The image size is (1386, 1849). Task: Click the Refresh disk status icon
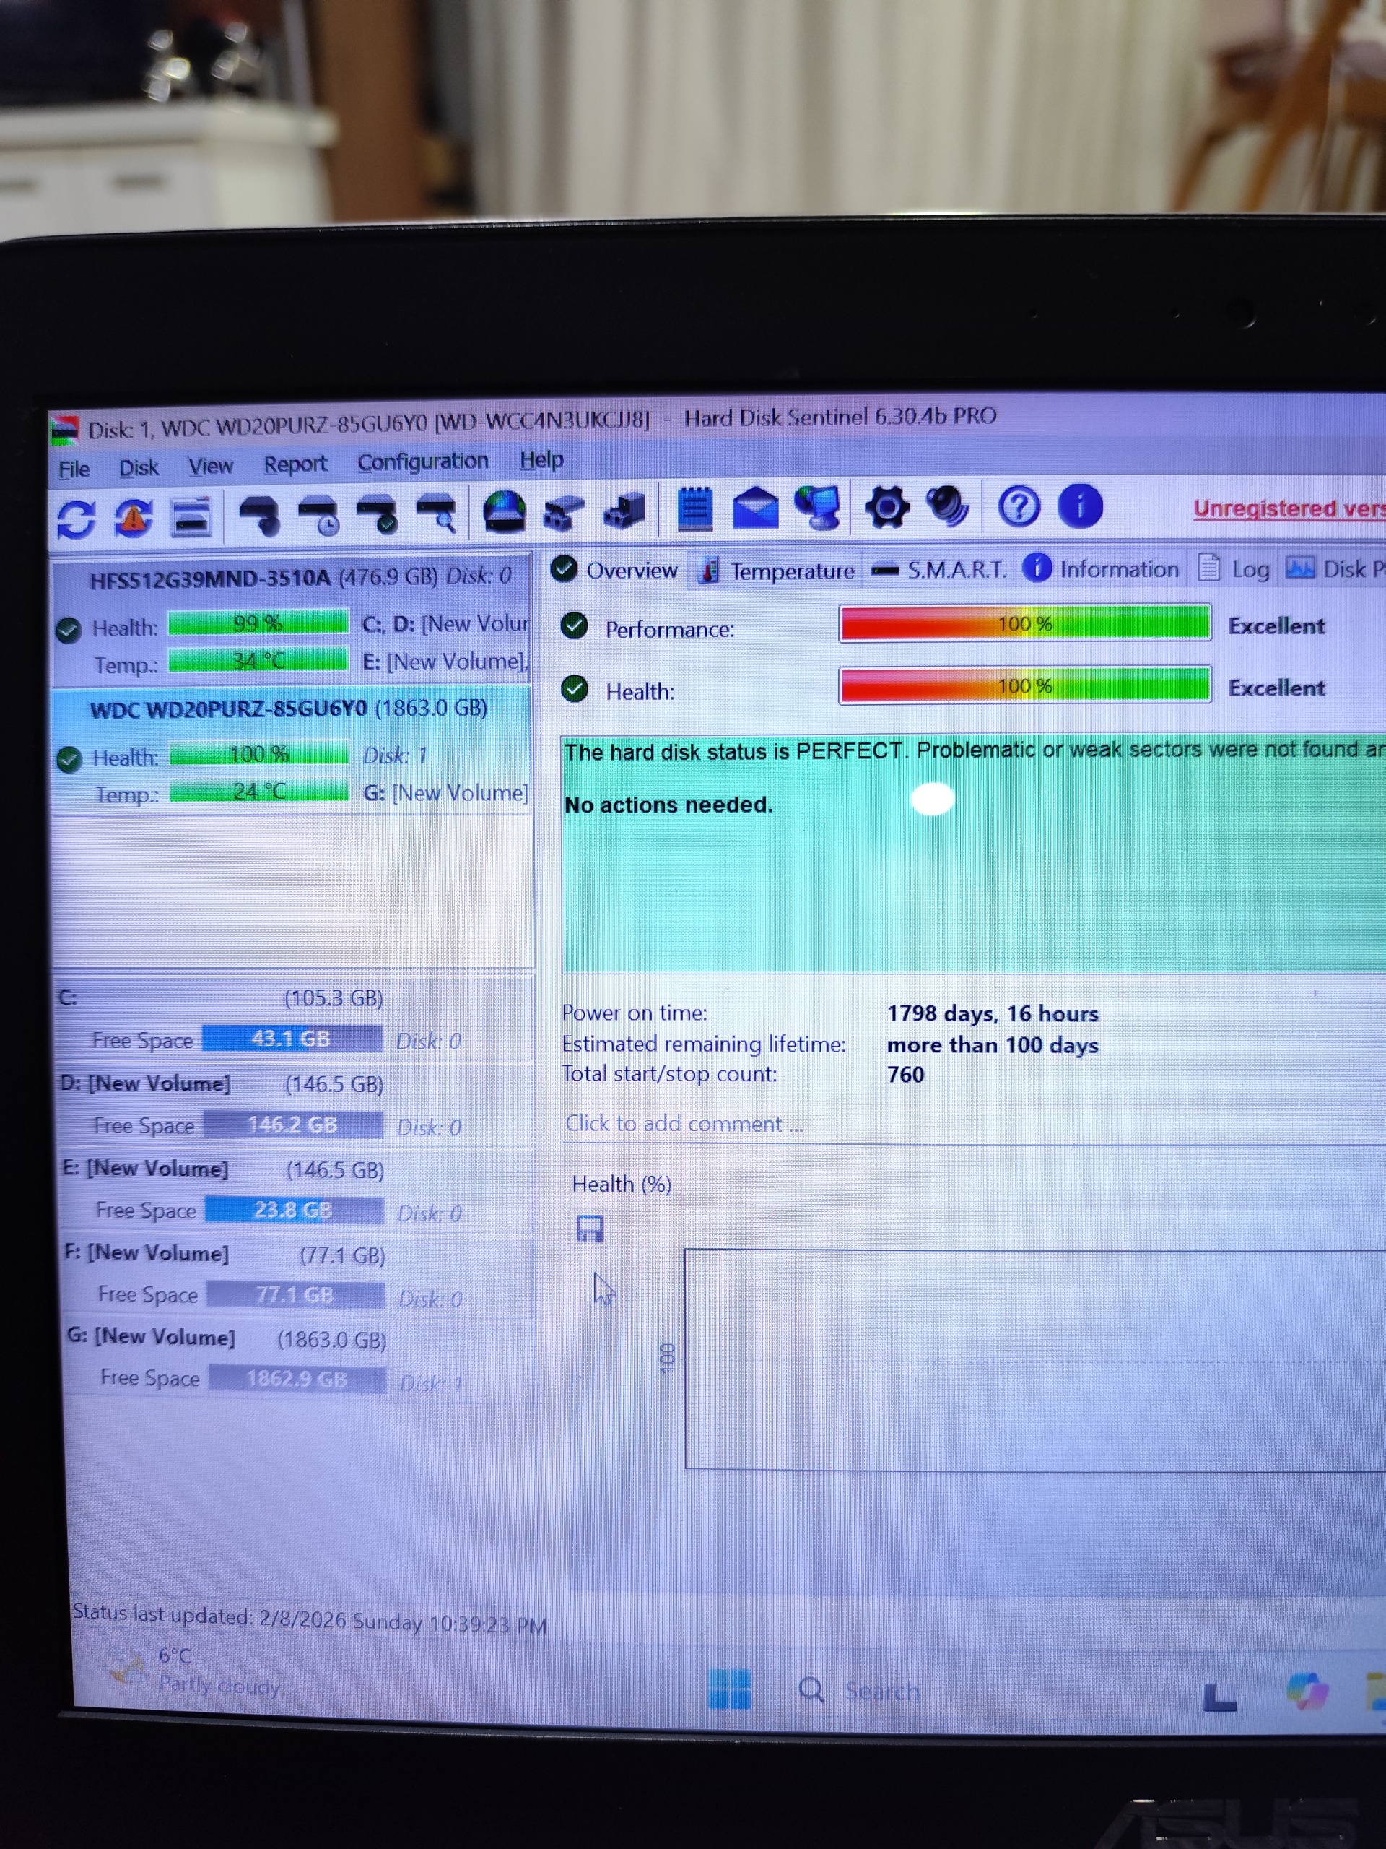(x=76, y=519)
